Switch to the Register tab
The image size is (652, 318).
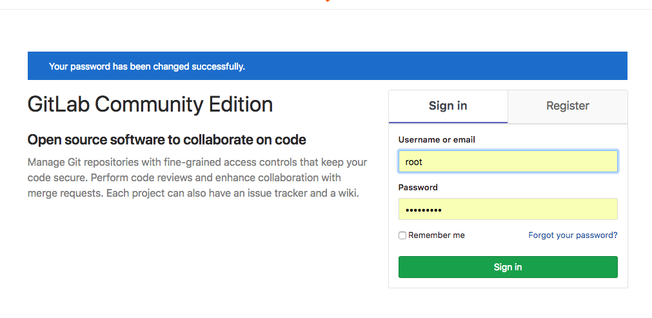pyautogui.click(x=568, y=106)
